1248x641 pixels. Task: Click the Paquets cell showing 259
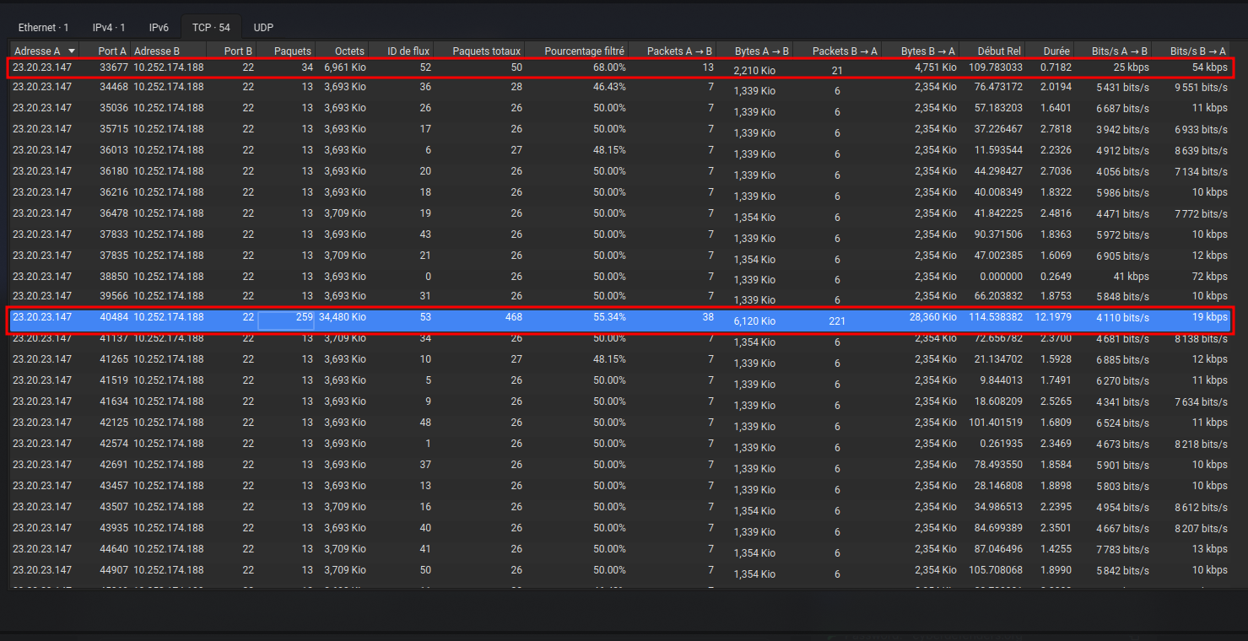point(287,318)
